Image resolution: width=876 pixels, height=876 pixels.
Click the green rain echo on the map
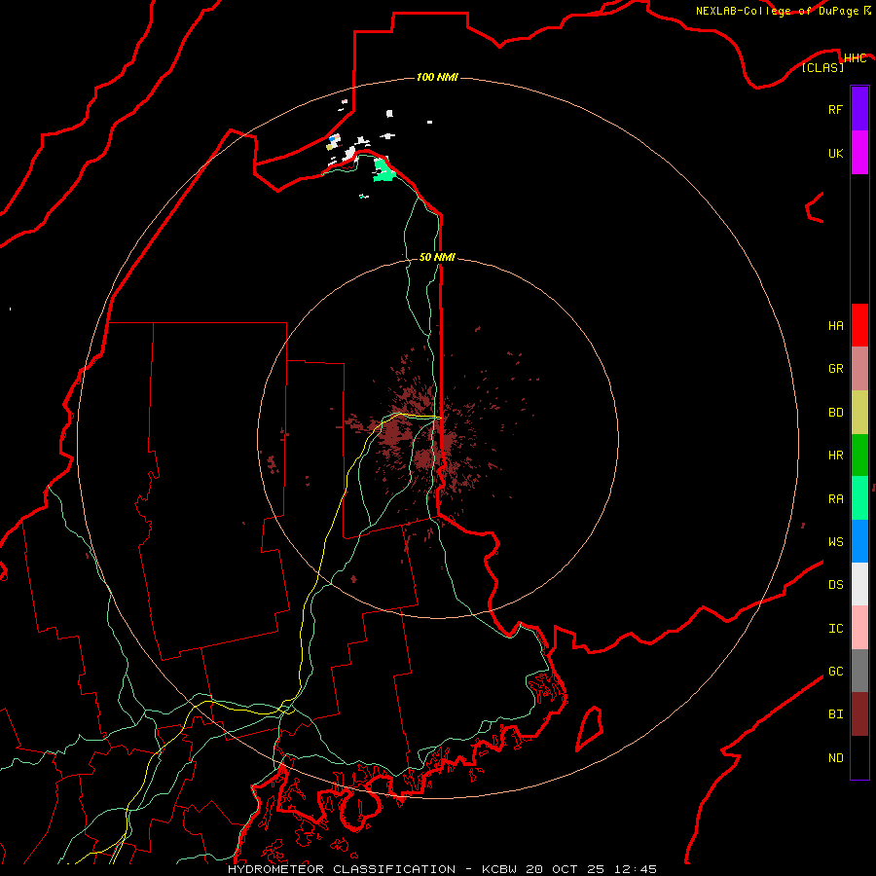tap(383, 170)
